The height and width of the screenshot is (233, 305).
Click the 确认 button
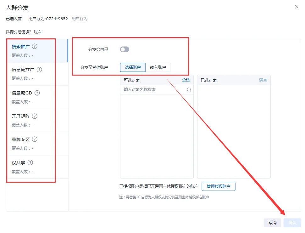tap(292, 223)
